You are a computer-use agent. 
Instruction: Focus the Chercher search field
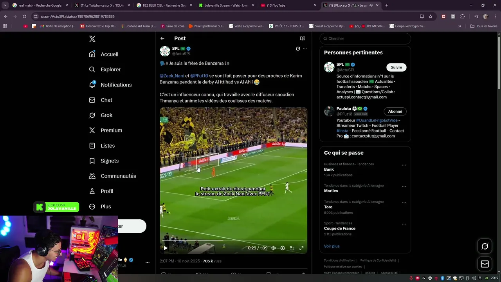365,38
